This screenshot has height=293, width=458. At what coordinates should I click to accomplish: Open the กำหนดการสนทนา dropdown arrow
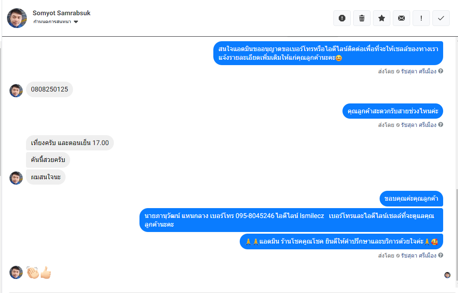click(76, 22)
